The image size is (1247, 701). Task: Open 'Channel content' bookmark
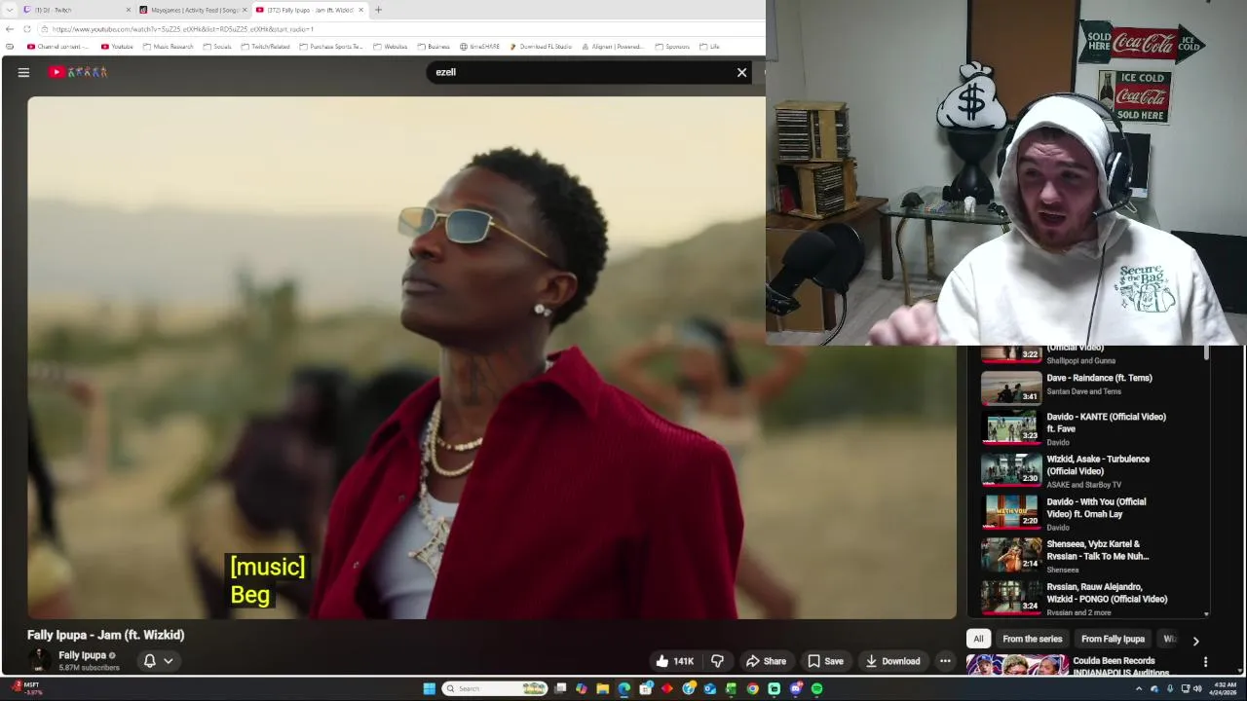(57, 47)
